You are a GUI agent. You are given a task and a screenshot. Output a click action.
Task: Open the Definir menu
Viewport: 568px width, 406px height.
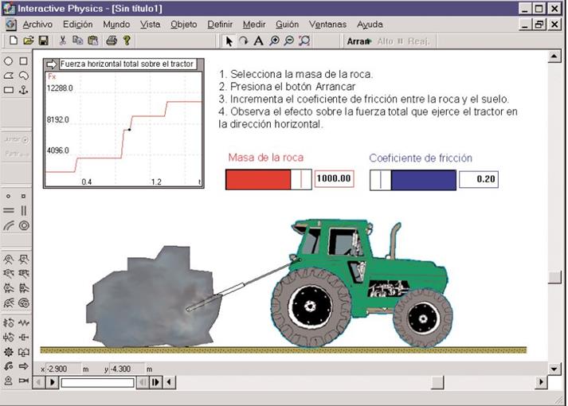coord(220,25)
